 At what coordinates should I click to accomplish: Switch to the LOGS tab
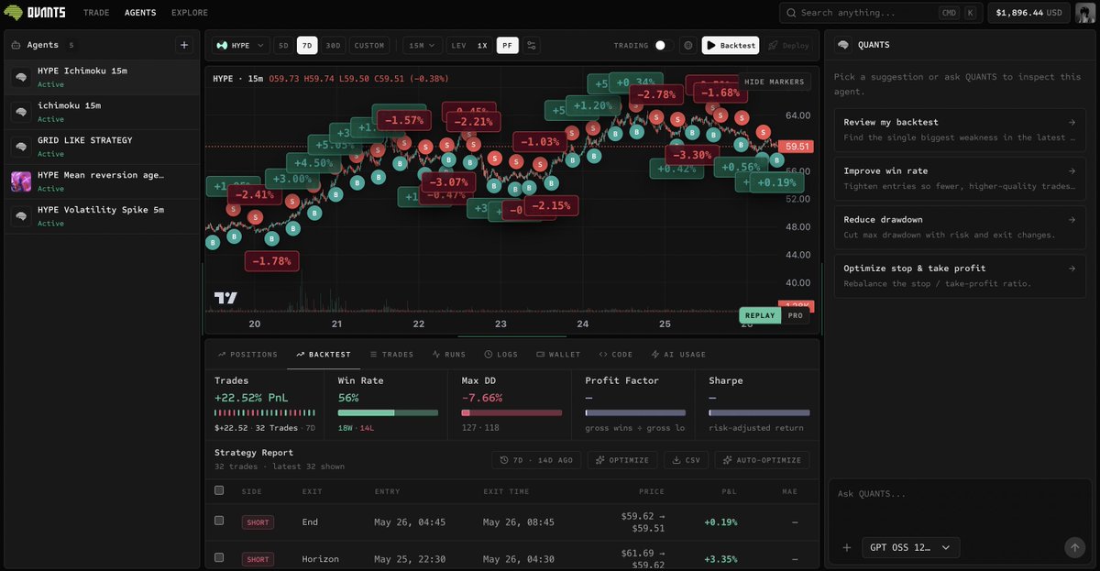501,354
